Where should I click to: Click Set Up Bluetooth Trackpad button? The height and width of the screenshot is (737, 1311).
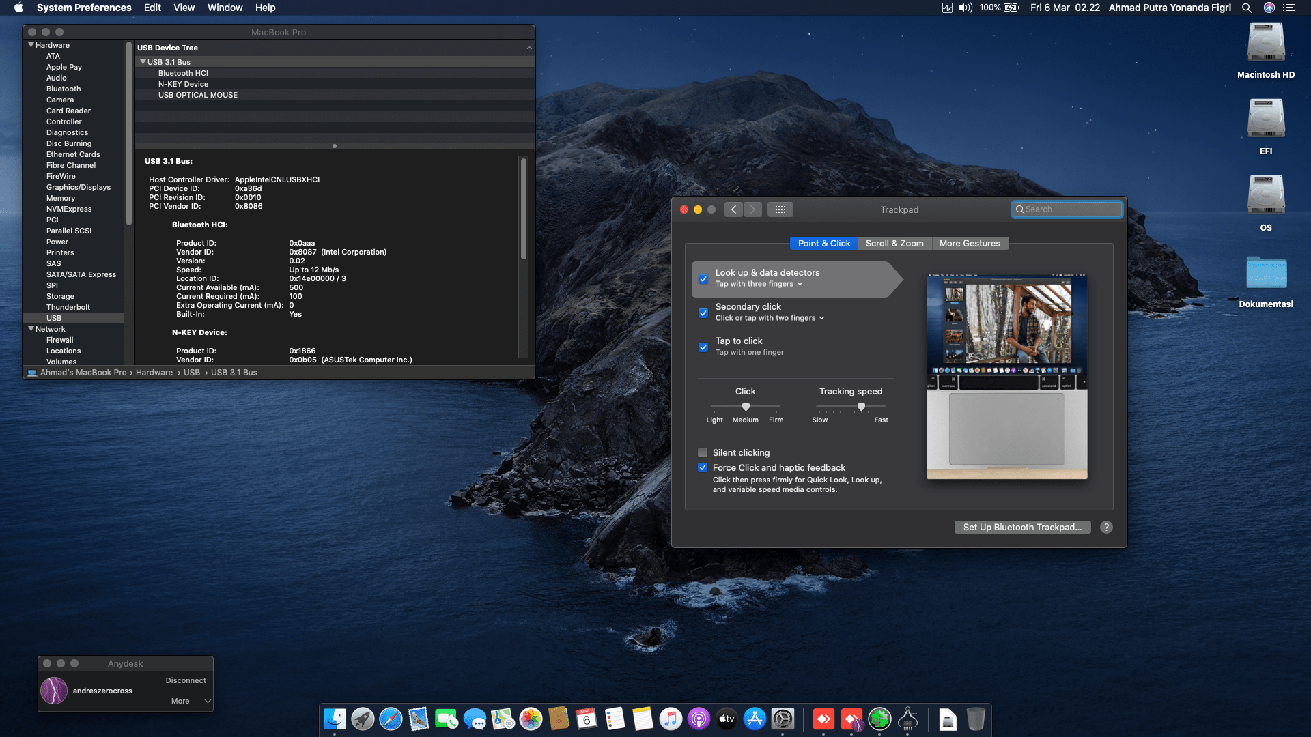pyautogui.click(x=1022, y=527)
